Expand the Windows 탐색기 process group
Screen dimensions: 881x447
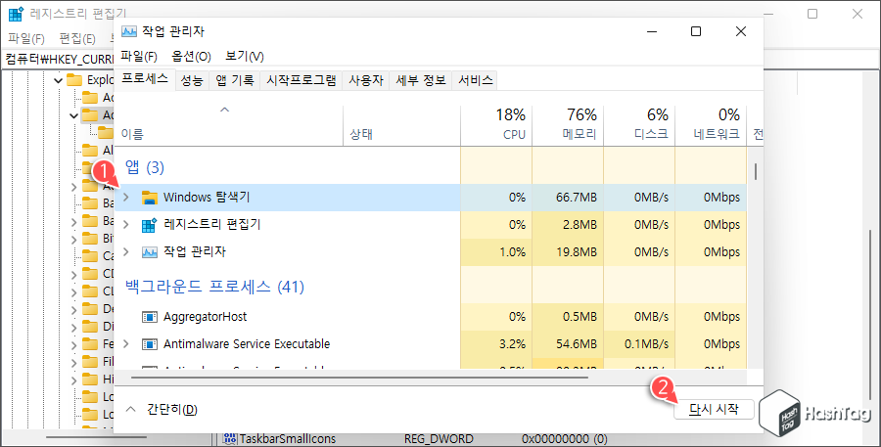(126, 198)
